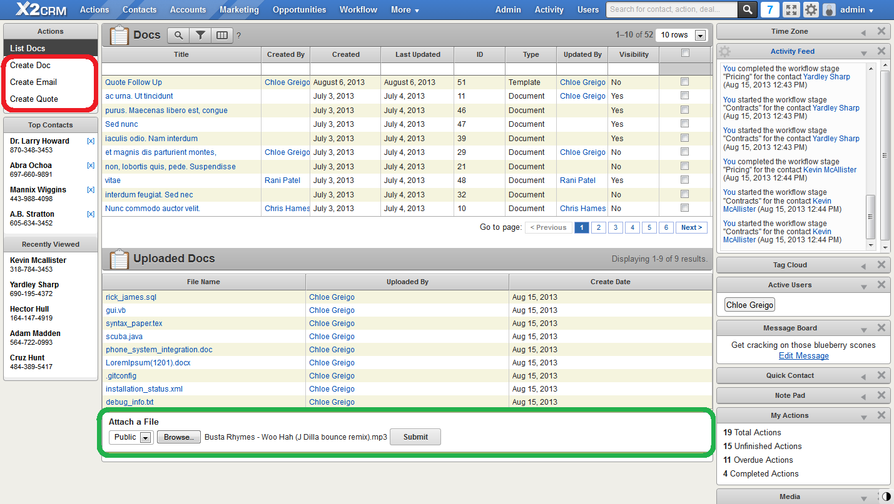Click the filter funnel icon in Docs toolbar

click(x=200, y=36)
